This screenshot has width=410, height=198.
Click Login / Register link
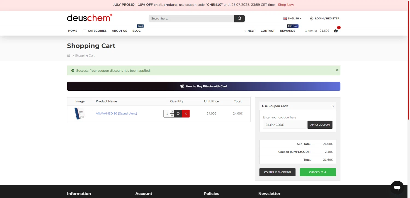pos(327,18)
